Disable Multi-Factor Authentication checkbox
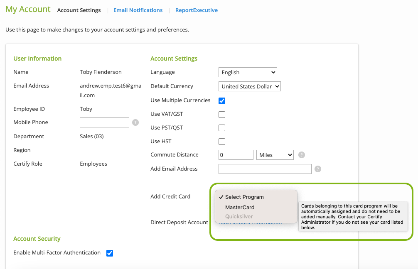The height and width of the screenshot is (269, 418). tap(110, 253)
